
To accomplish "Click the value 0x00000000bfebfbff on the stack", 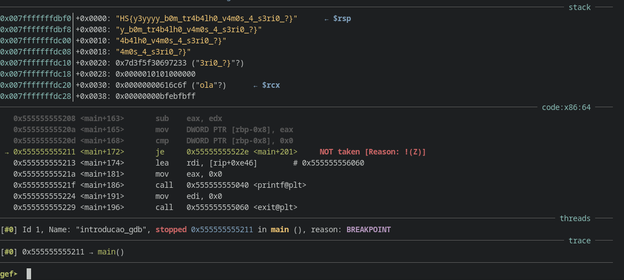I will click(x=155, y=97).
